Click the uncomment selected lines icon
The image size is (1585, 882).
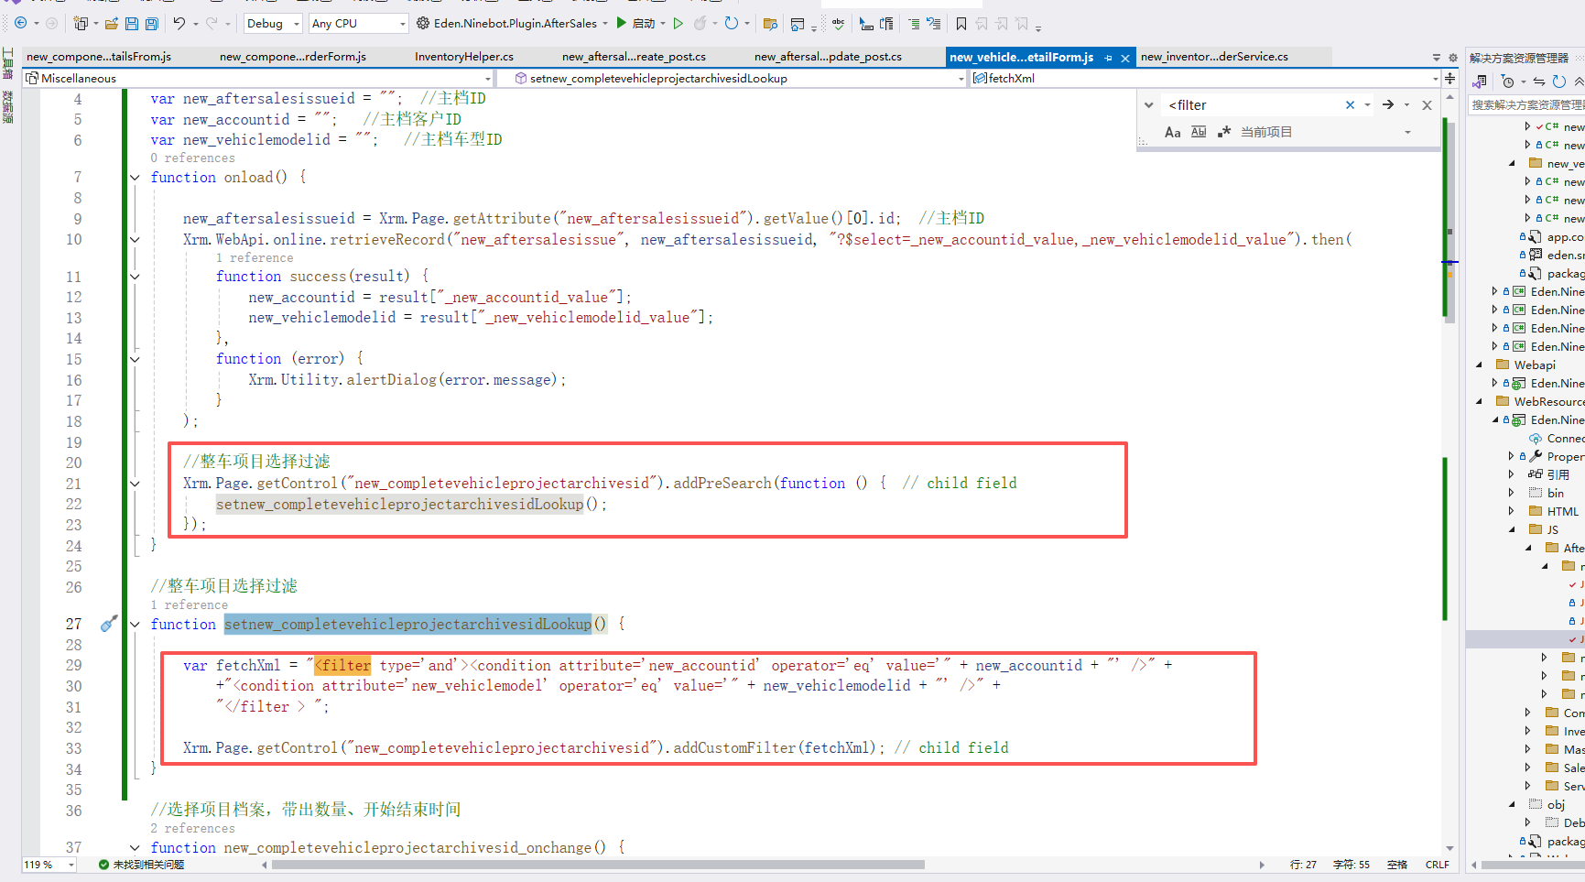click(x=933, y=24)
